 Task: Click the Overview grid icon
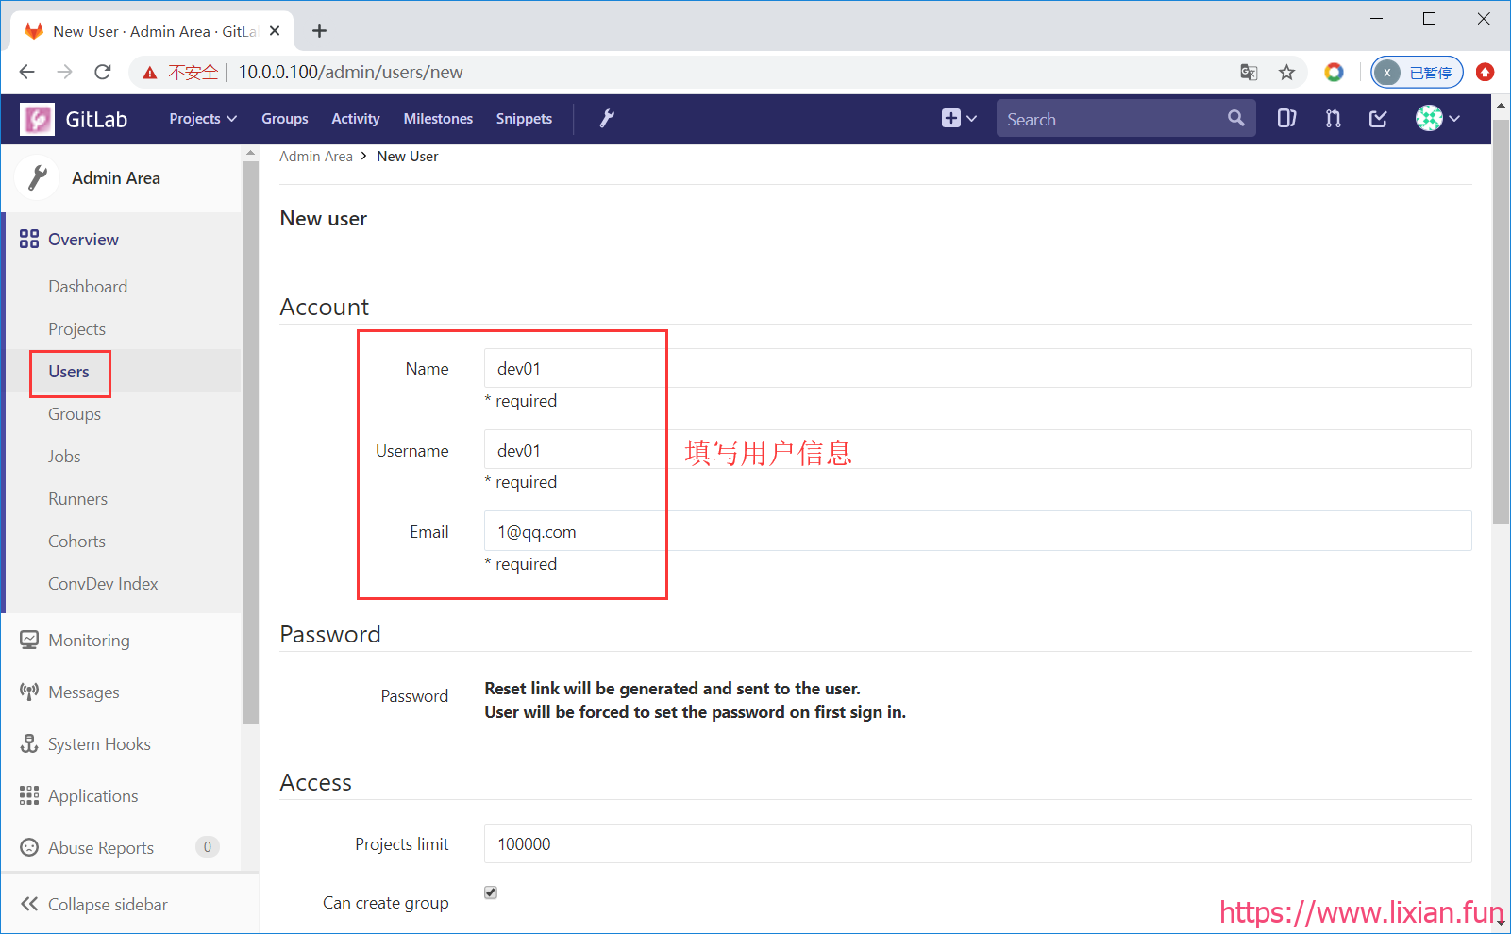(x=29, y=240)
